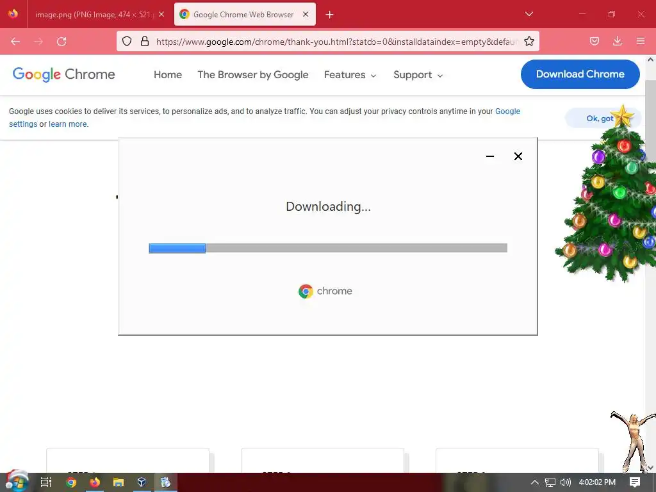Select the Google Chrome Web Browser tab
Viewport: 656px width, 492px height.
245,15
